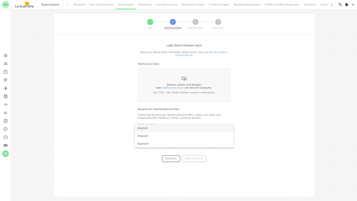Image resolution: width=357 pixels, height=201 pixels.
Task: Select Deutsch from language dropdown
Action: pyautogui.click(x=143, y=128)
